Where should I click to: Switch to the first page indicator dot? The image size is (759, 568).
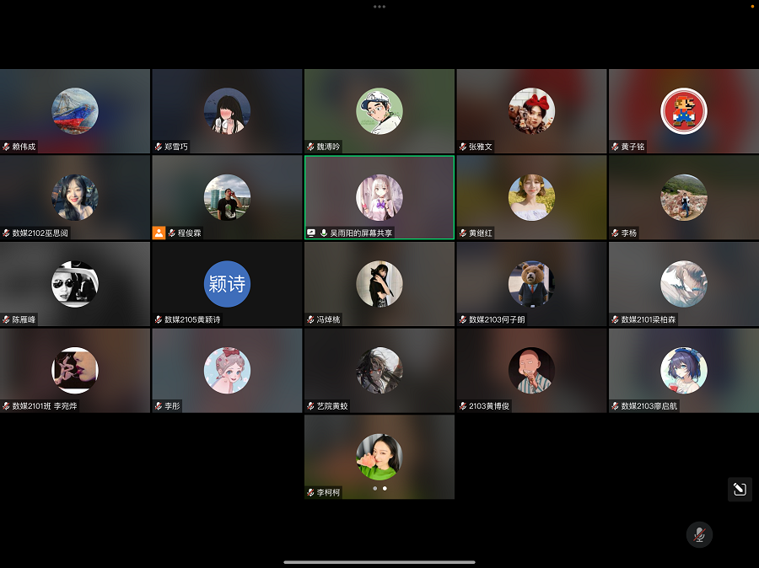click(374, 488)
